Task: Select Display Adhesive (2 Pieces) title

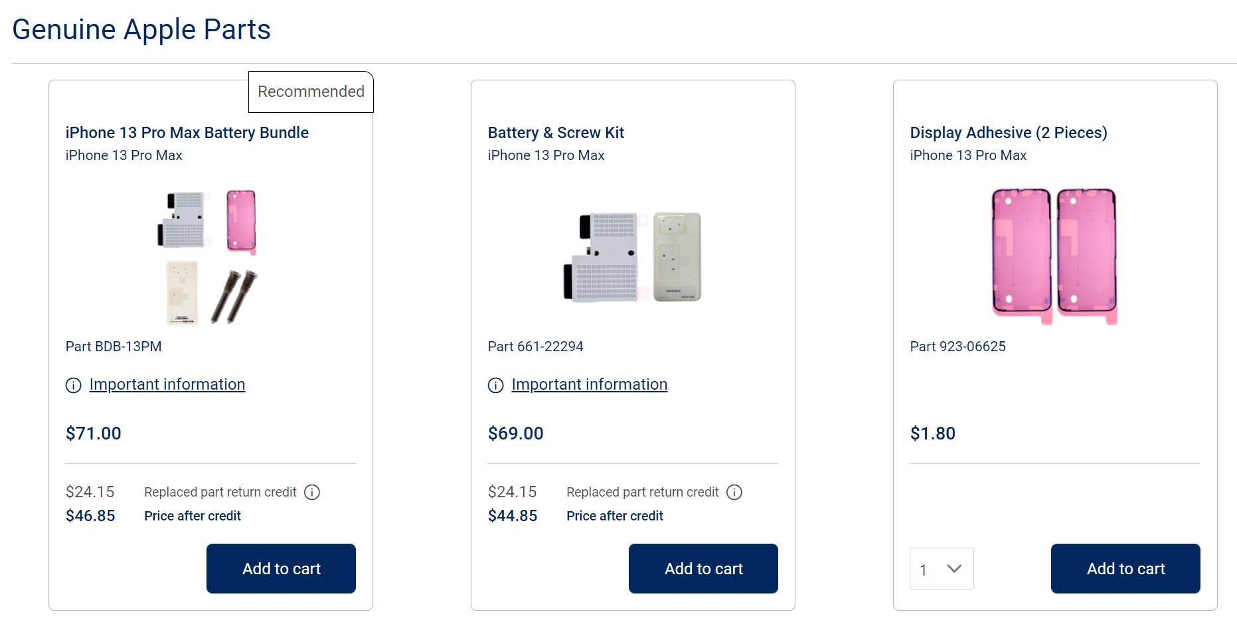Action: pyautogui.click(x=1009, y=133)
